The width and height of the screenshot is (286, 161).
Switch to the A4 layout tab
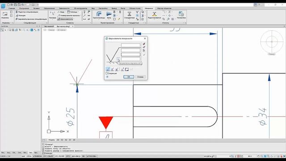[58, 140]
